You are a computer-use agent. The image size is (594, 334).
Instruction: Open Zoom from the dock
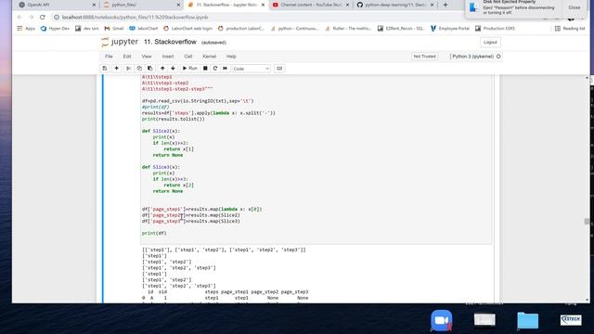tap(442, 321)
